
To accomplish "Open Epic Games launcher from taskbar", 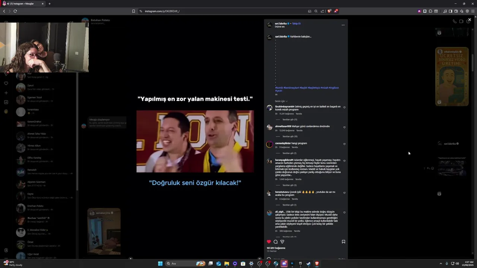I will pyautogui.click(x=300, y=264).
